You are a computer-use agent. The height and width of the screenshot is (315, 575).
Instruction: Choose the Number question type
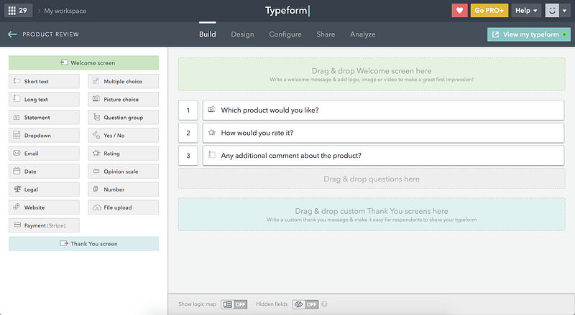pyautogui.click(x=123, y=189)
